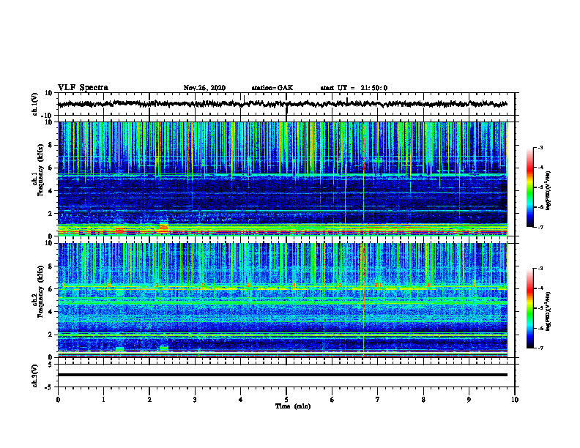The width and height of the screenshot is (580, 448).
Task: Click the "-5" tick on the ch.3(V) axis
Action: coord(49,387)
